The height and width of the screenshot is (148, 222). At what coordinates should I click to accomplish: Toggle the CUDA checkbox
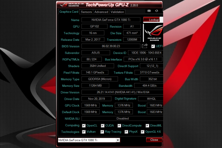[102, 125]
